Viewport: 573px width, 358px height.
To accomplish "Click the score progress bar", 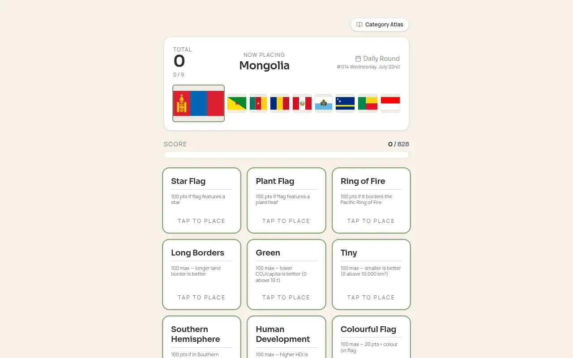I will 286,155.
